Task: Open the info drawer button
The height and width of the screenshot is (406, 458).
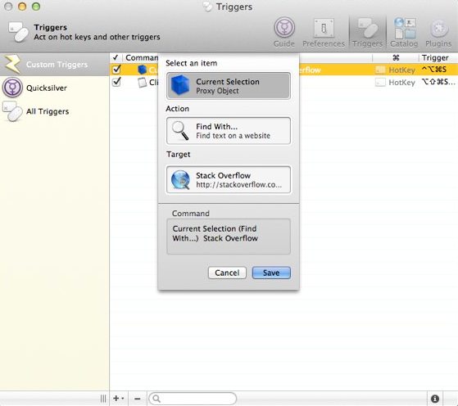Action: (x=435, y=399)
